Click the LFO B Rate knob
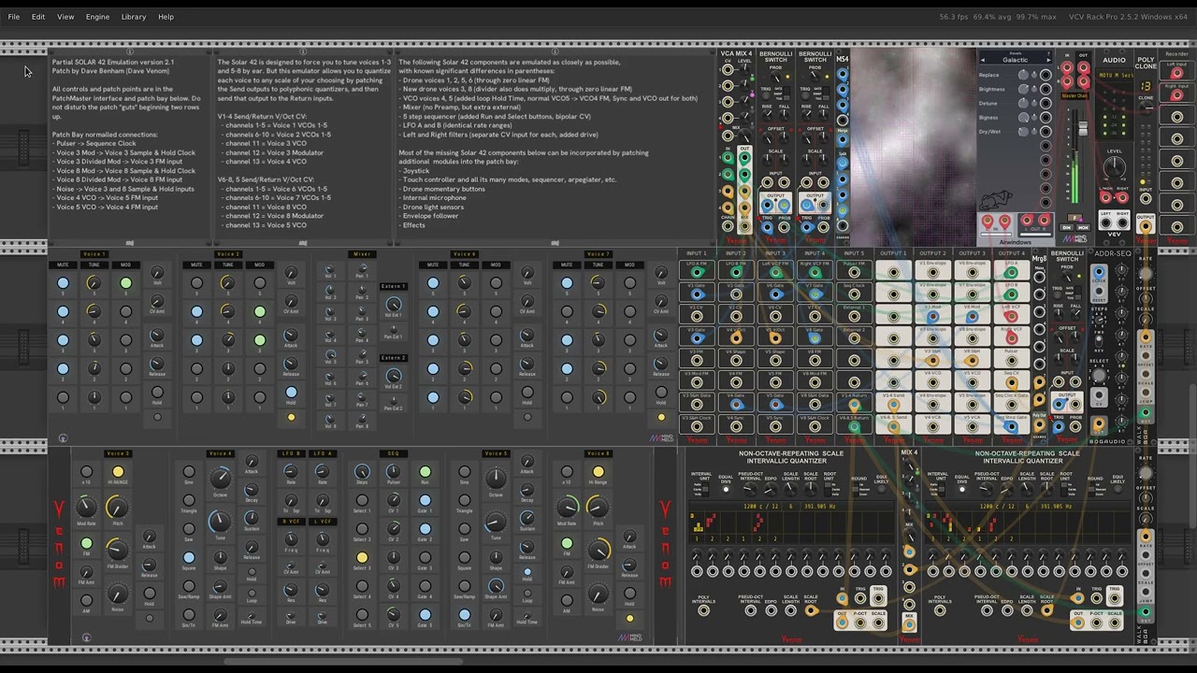1197x673 pixels. point(291,472)
